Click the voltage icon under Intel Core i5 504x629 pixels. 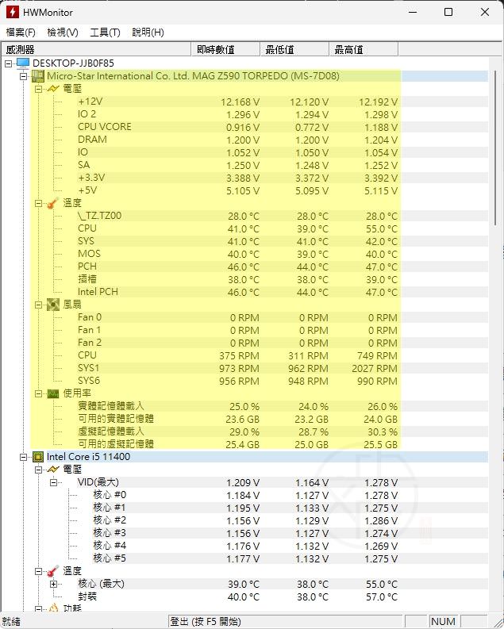(53, 470)
